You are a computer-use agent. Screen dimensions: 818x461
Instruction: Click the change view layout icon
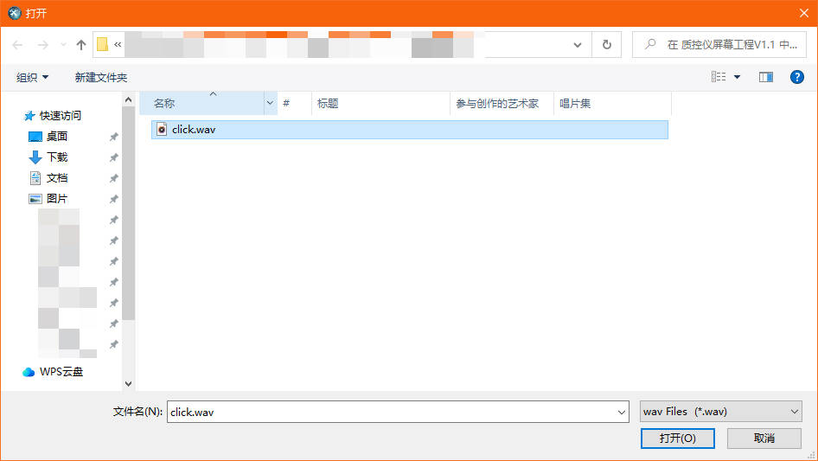719,77
